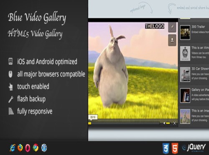The image size is (209, 155).
Task: Click the Internet Explorer browser icon
Action: point(13,148)
